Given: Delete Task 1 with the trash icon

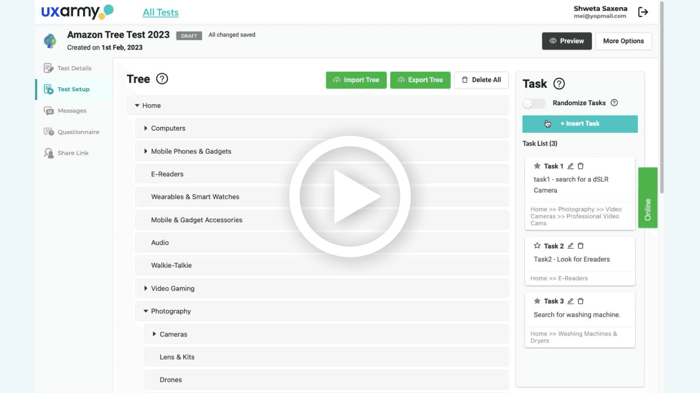Looking at the screenshot, I should pos(580,166).
